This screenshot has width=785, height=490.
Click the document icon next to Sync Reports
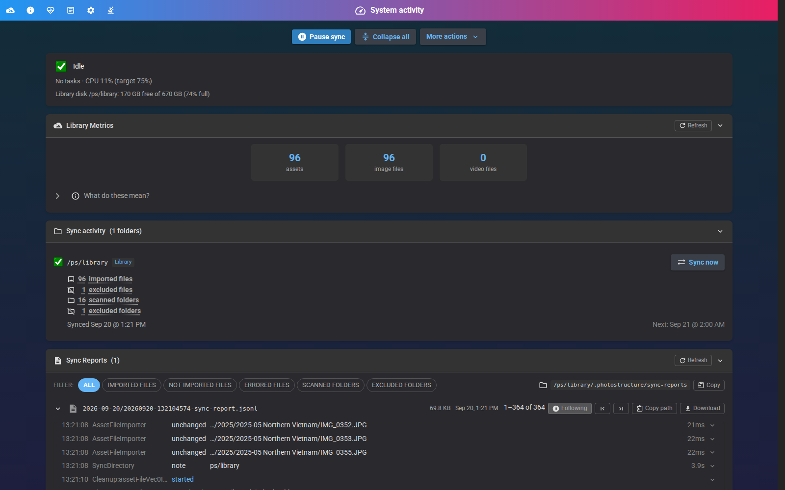coord(58,361)
